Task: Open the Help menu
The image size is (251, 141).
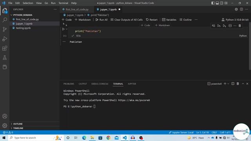Action: click(74, 3)
